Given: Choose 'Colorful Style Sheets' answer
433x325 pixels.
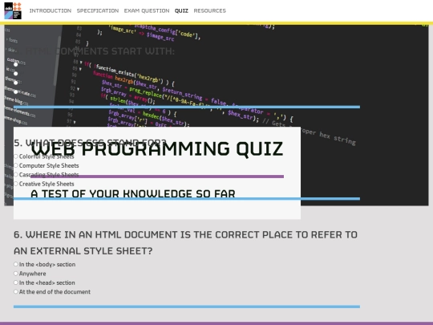Looking at the screenshot, I should pos(16,156).
